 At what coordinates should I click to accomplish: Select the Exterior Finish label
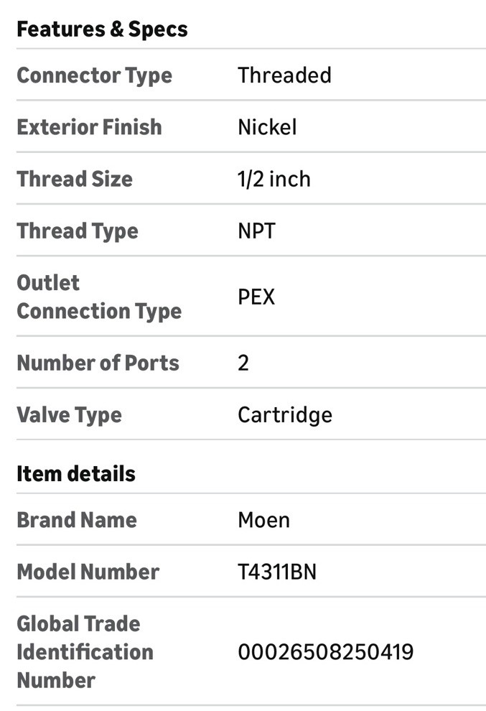click(89, 127)
